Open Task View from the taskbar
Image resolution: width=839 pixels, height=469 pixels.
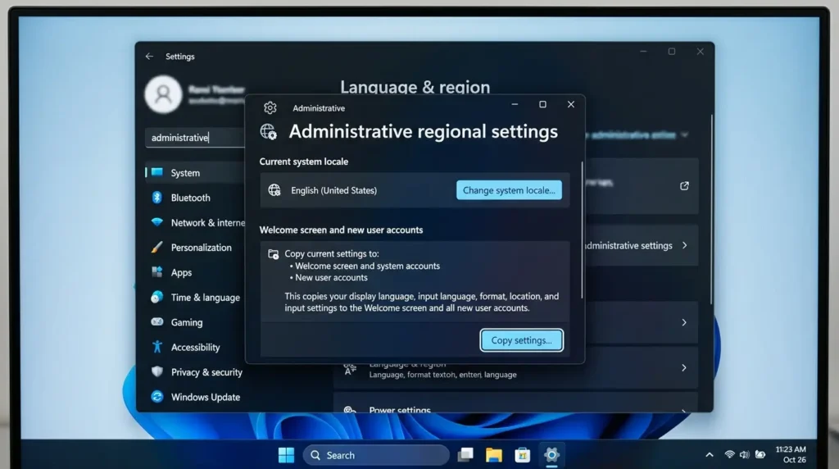[465, 455]
